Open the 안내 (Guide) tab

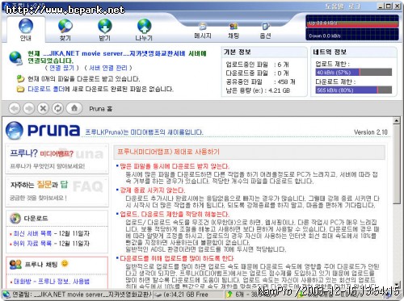click(x=26, y=30)
